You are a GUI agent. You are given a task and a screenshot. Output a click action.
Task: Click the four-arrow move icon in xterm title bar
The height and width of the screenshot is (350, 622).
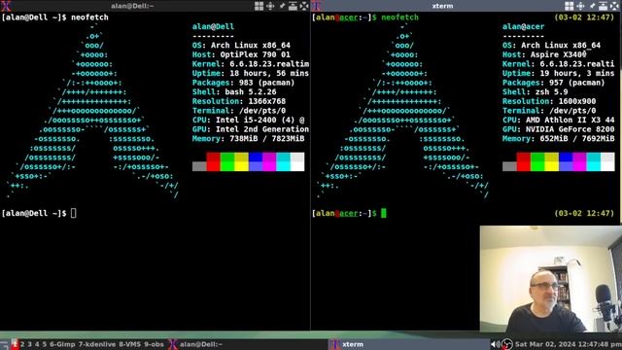click(x=580, y=6)
